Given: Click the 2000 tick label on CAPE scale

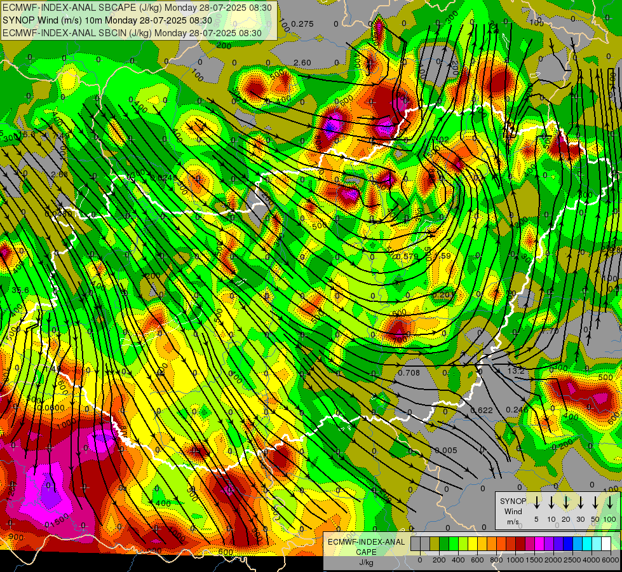Looking at the screenshot, I should click(553, 560).
